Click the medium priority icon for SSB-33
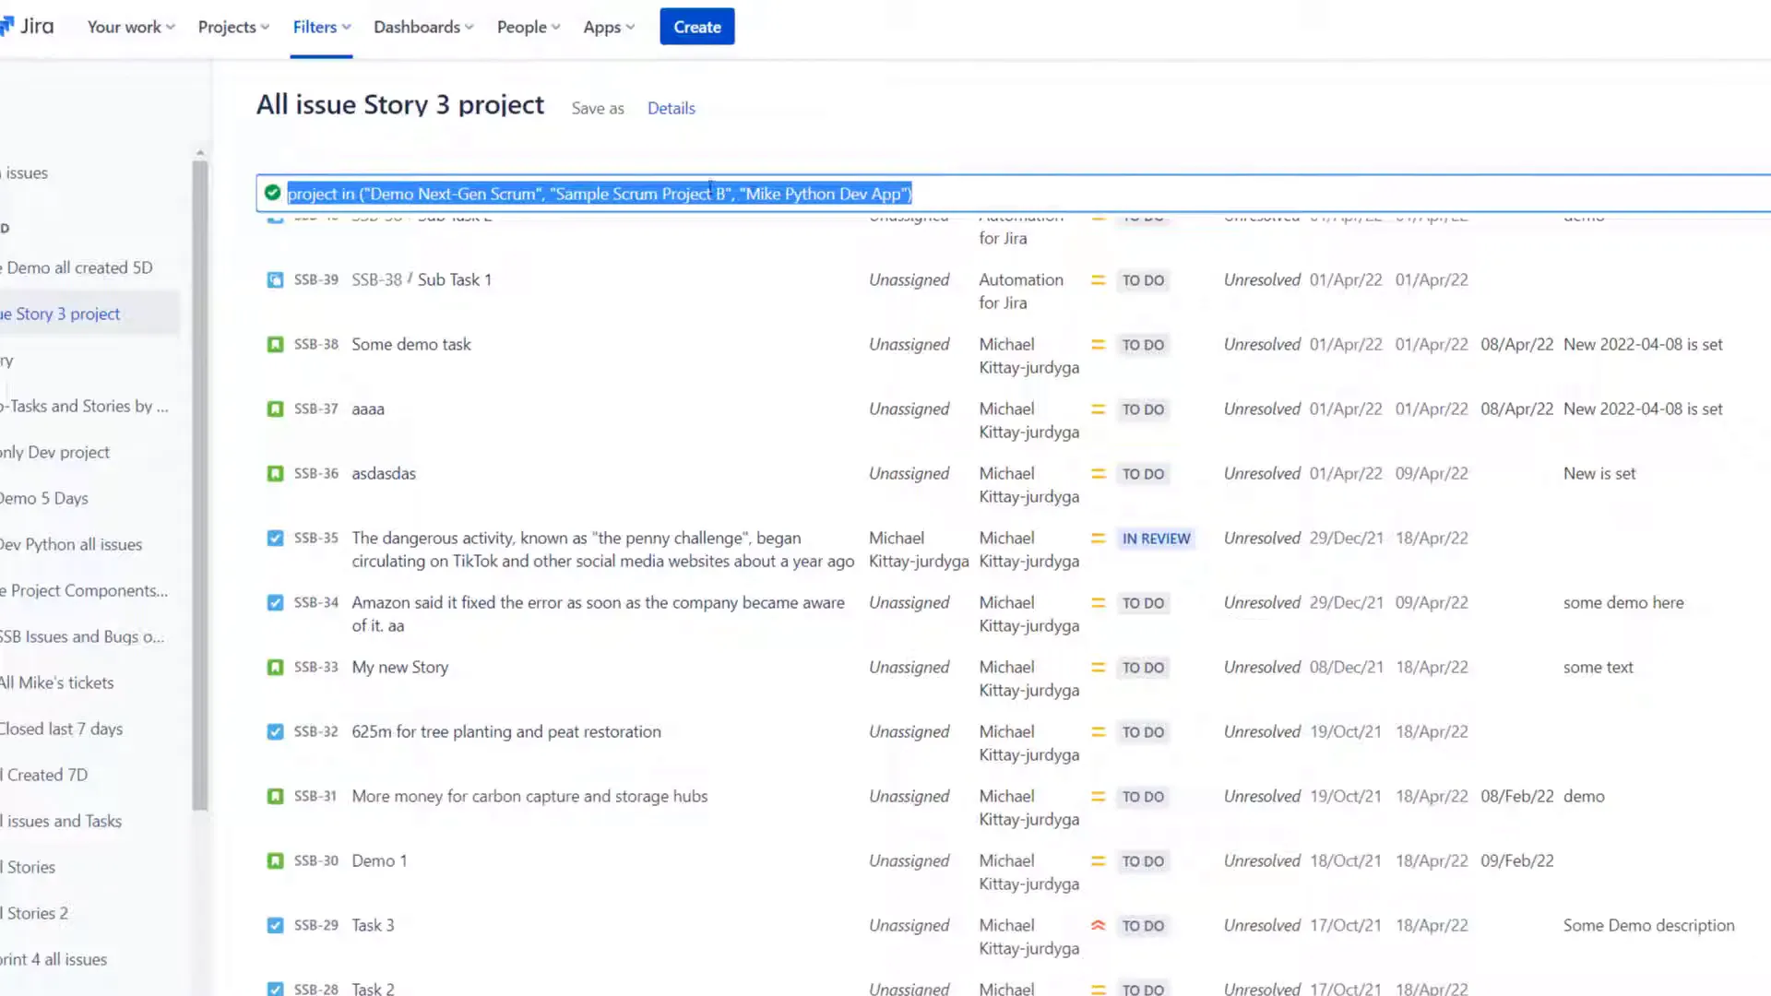The width and height of the screenshot is (1771, 996). click(1098, 667)
